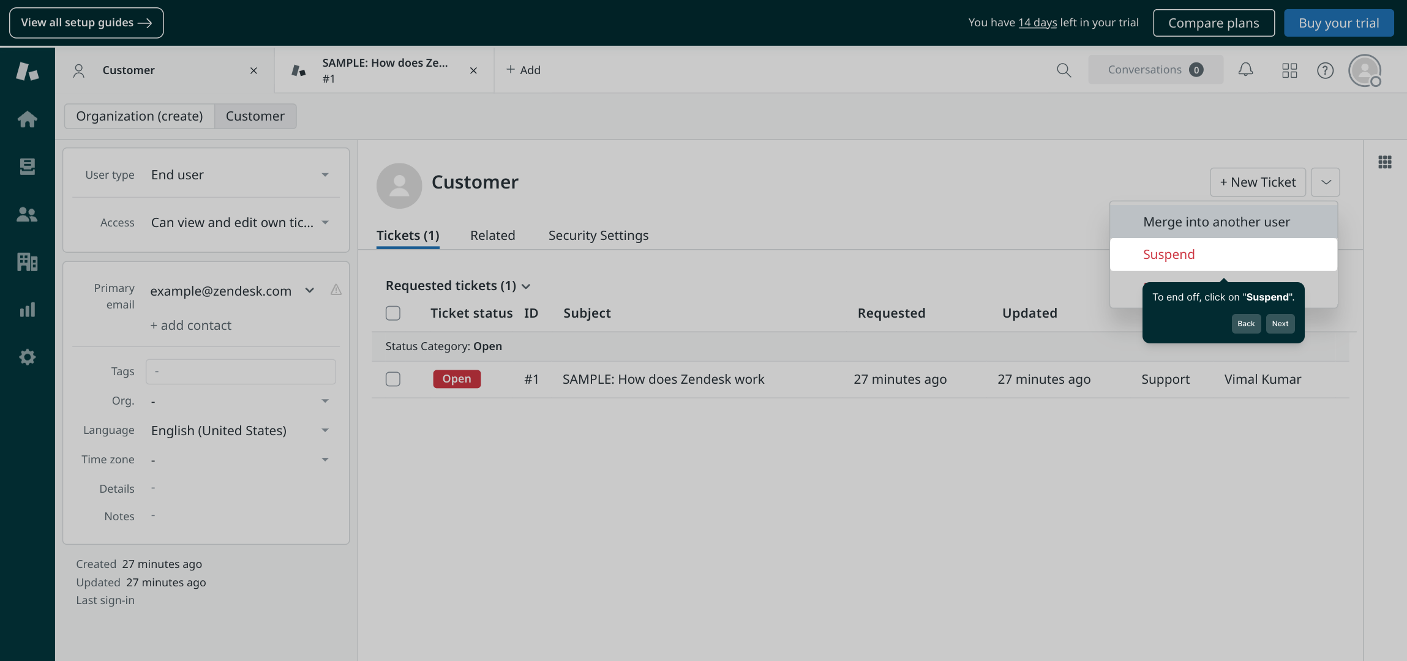Image resolution: width=1407 pixels, height=661 pixels.
Task: Click the Details field
Action: click(239, 488)
